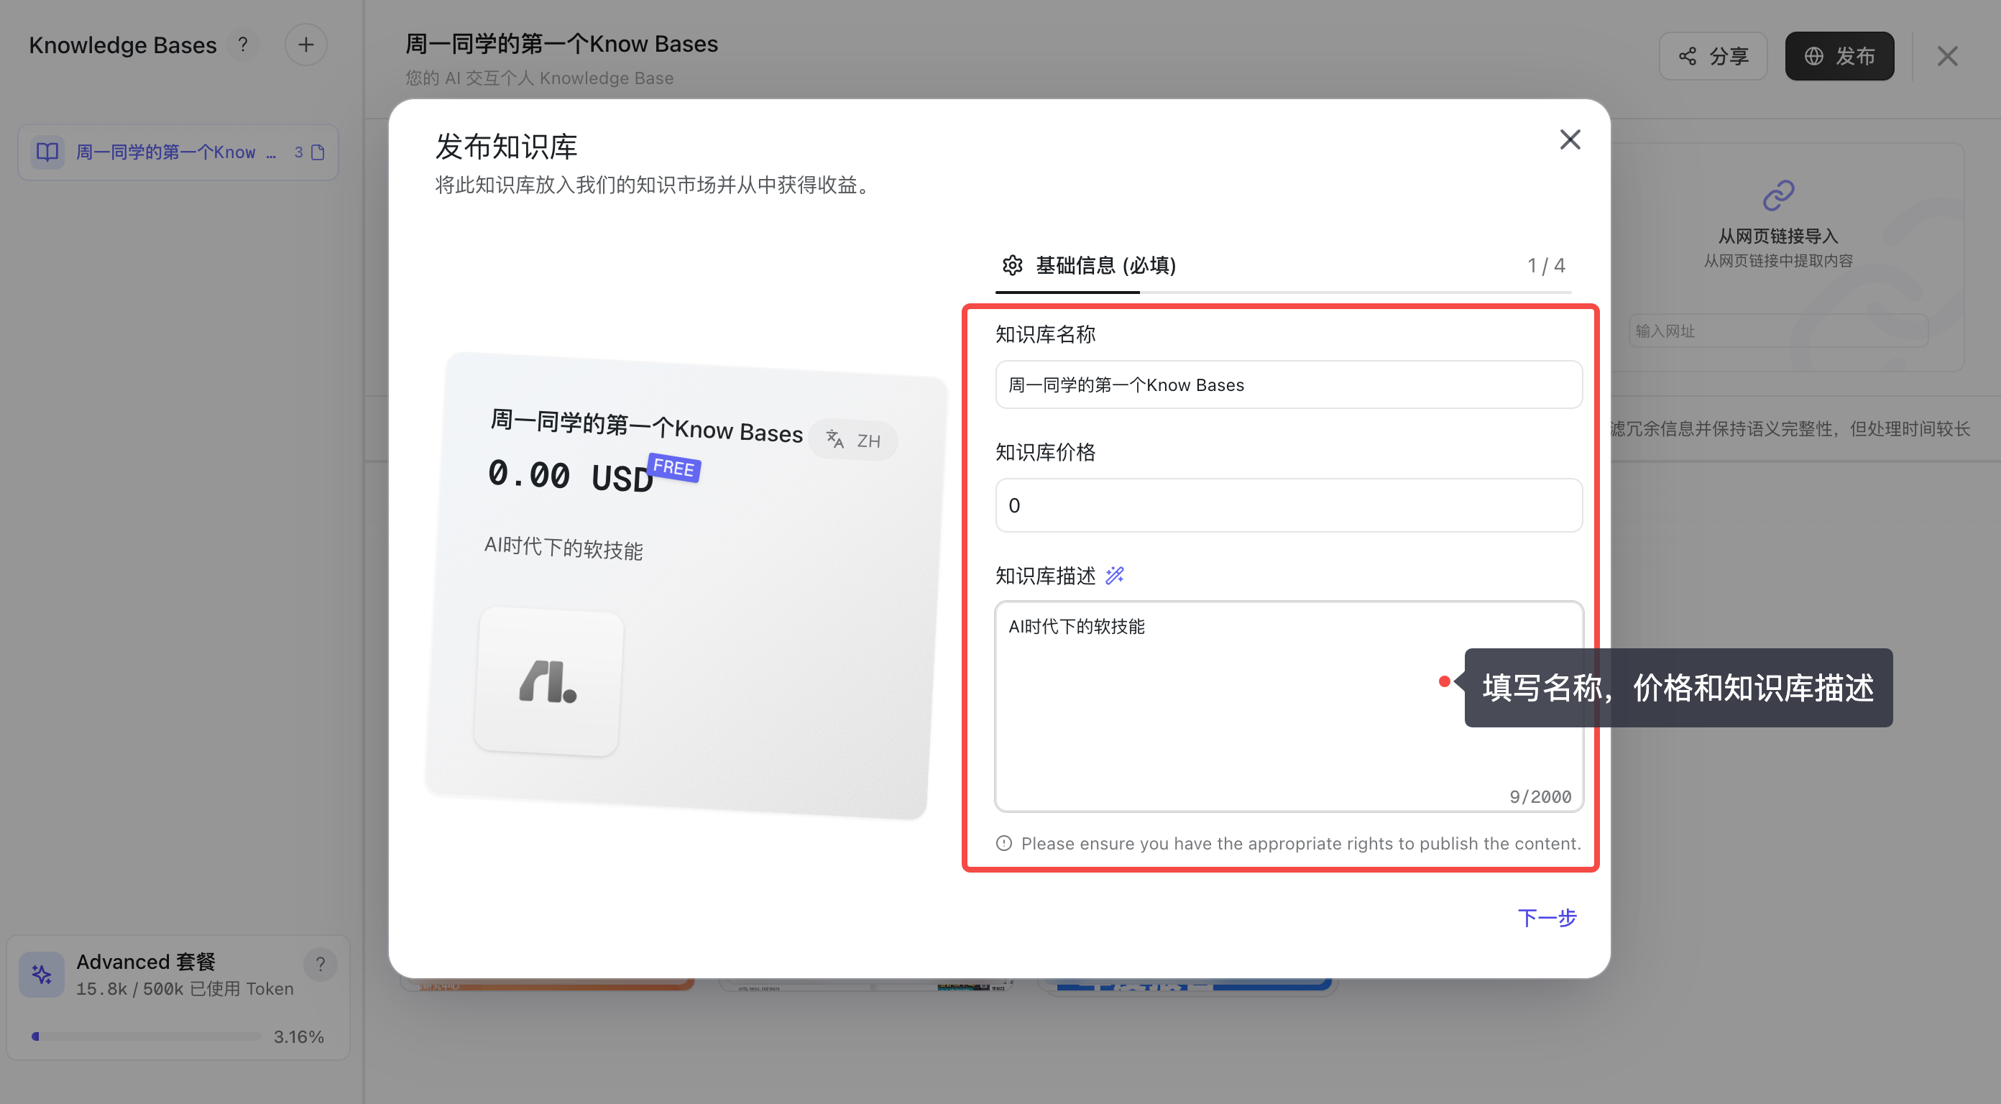Click the ZH language translation badge

(853, 441)
